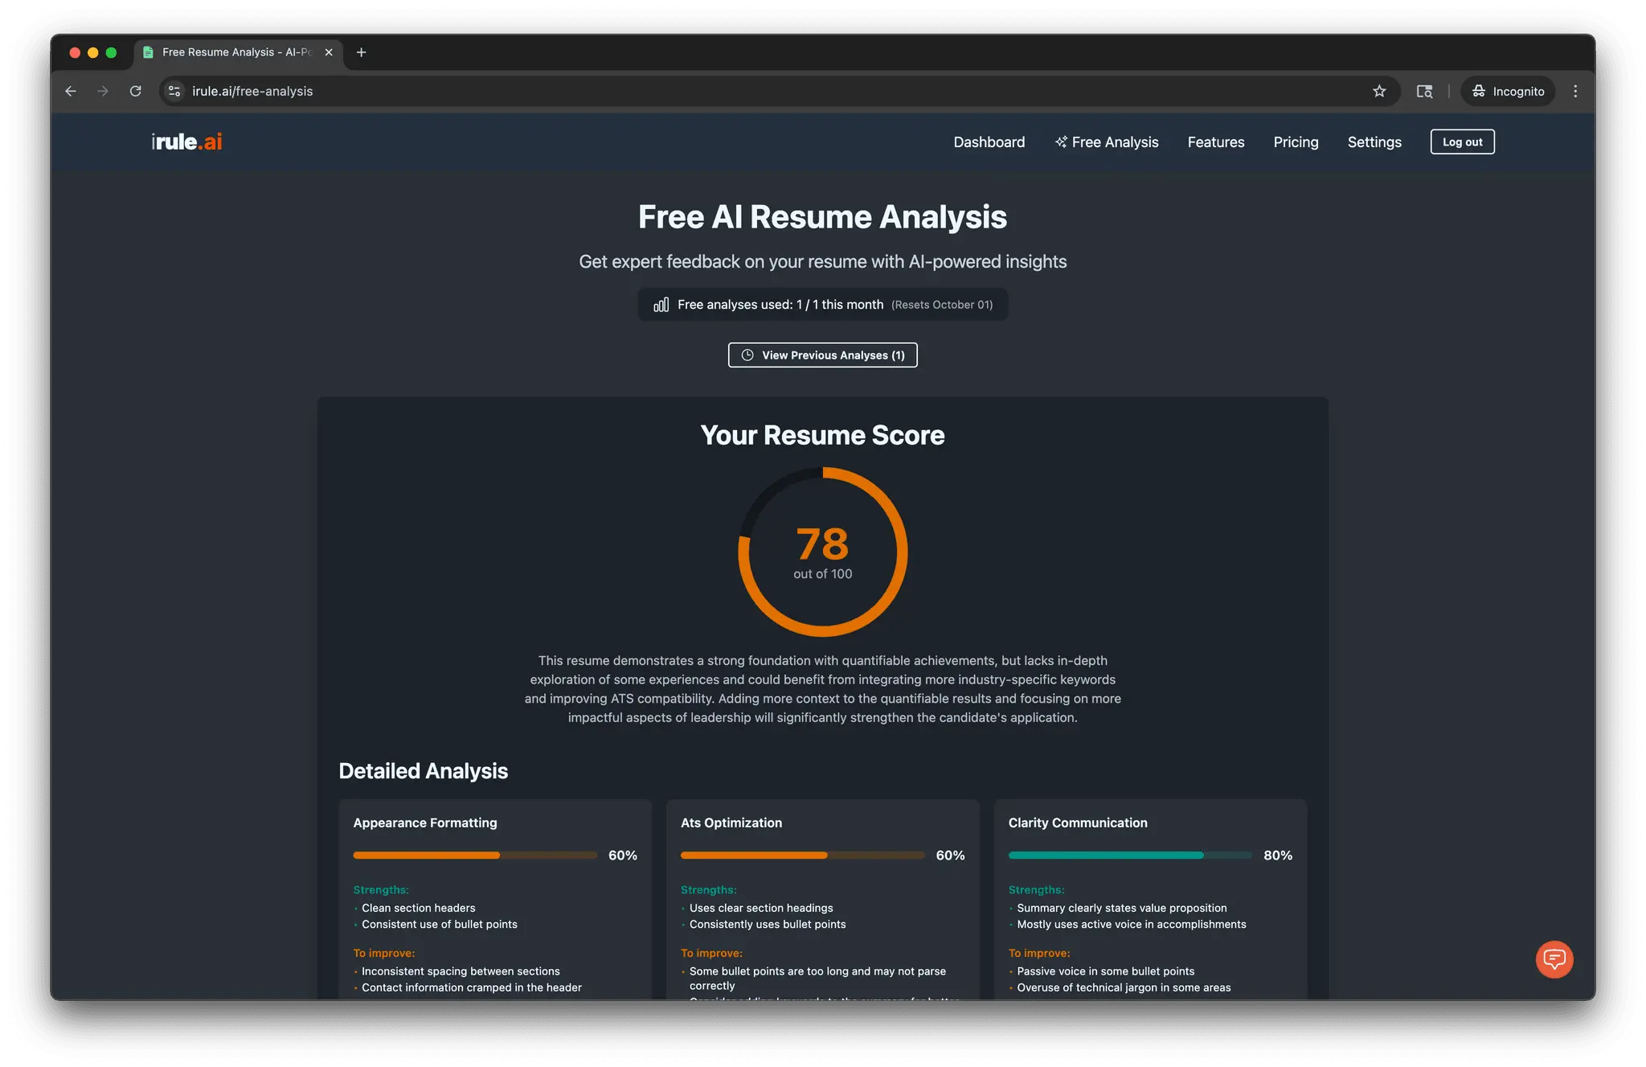Click the Free AI Resume Analysis title
This screenshot has width=1646, height=1067.
822,217
